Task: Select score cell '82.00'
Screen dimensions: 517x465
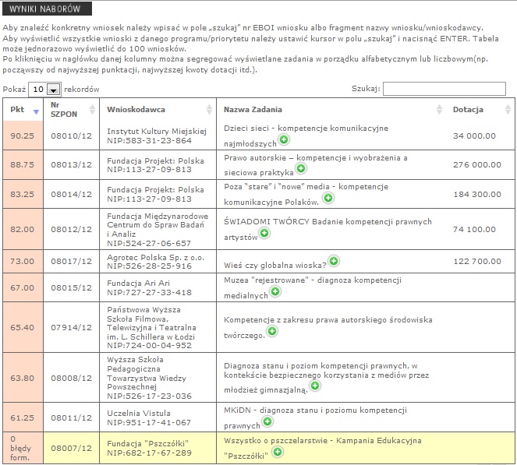Action: coord(23,229)
